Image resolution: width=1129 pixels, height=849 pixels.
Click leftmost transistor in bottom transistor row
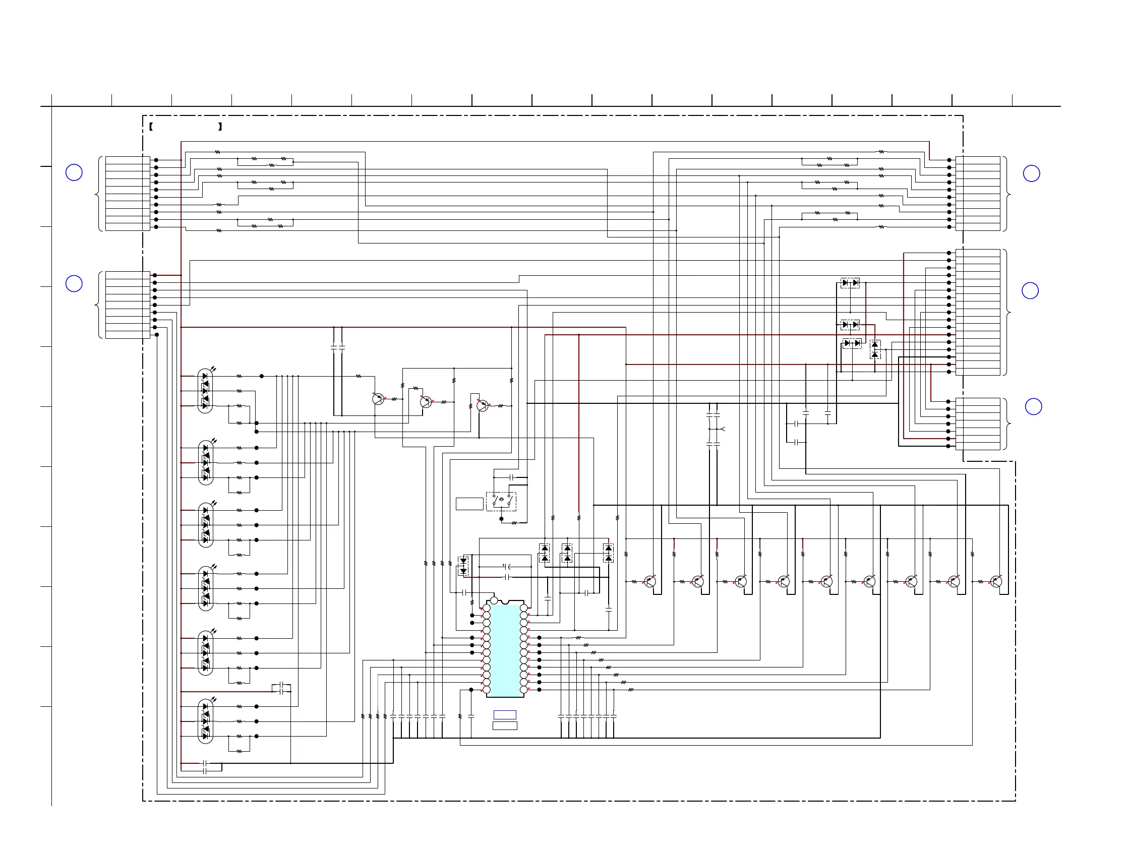(650, 581)
